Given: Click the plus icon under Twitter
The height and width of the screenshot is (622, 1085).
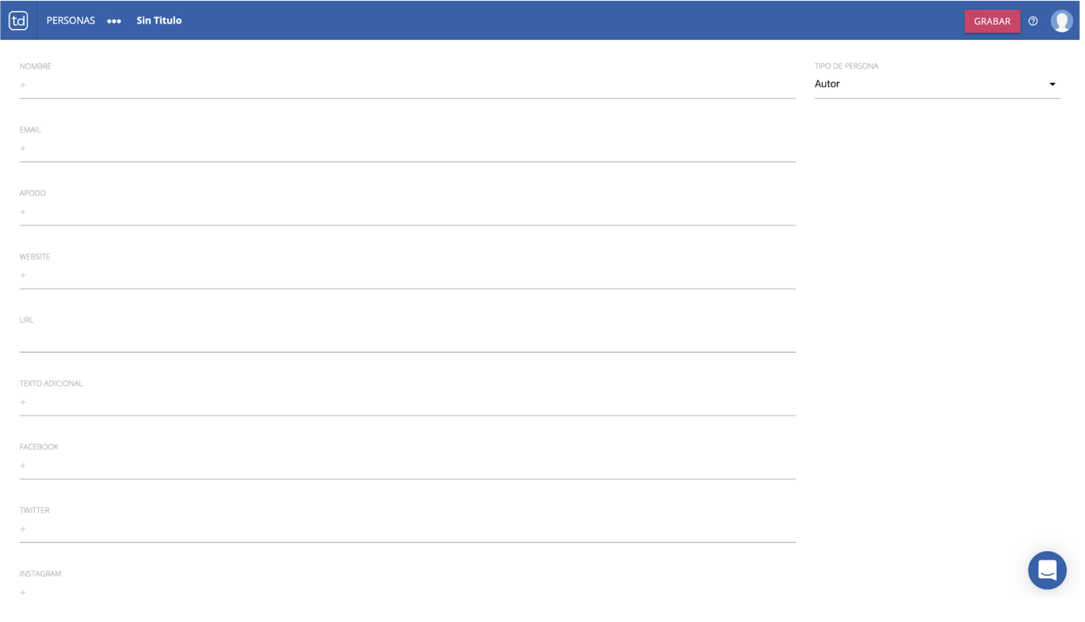Looking at the screenshot, I should pyautogui.click(x=23, y=529).
